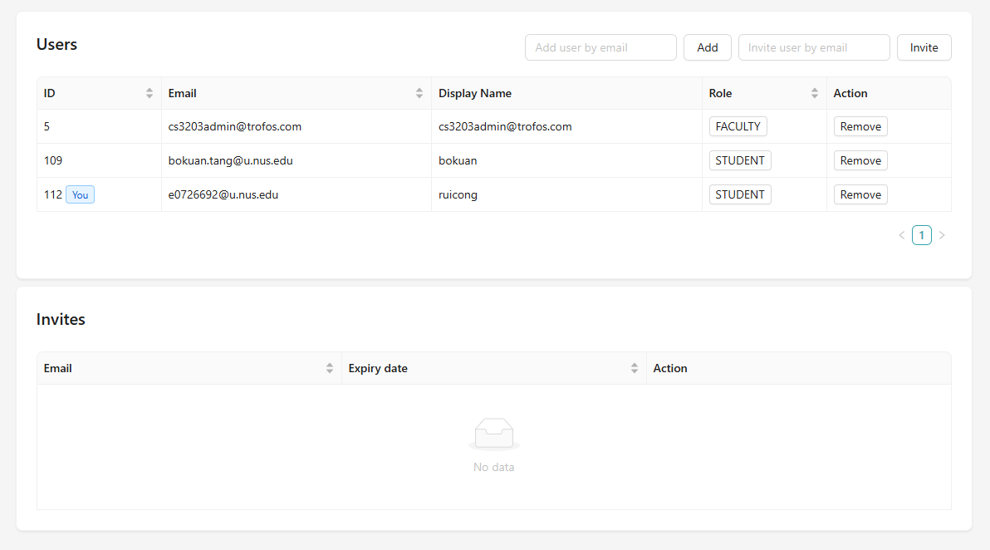Click STUDENT role tag for bokuan

tap(740, 160)
